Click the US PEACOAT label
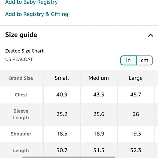This screenshot has width=158, height=158. [x=19, y=59]
